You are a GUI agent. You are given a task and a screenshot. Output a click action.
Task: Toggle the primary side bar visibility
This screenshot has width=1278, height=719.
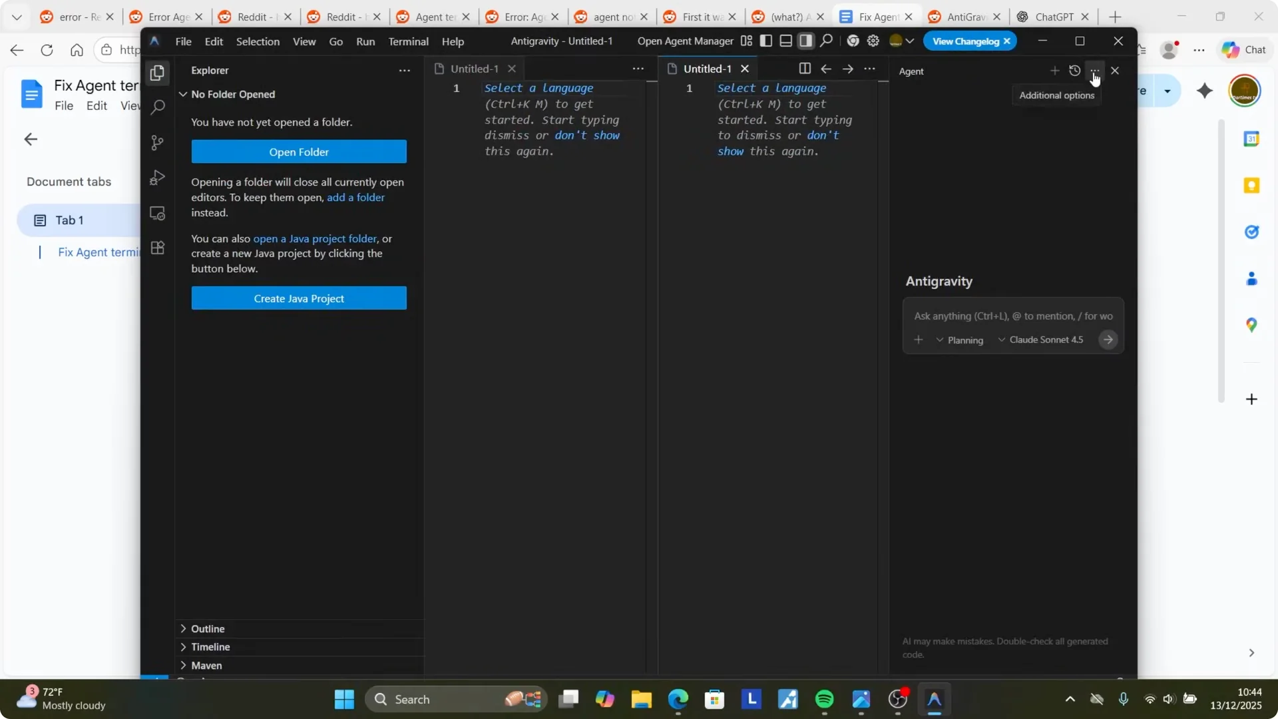766,41
